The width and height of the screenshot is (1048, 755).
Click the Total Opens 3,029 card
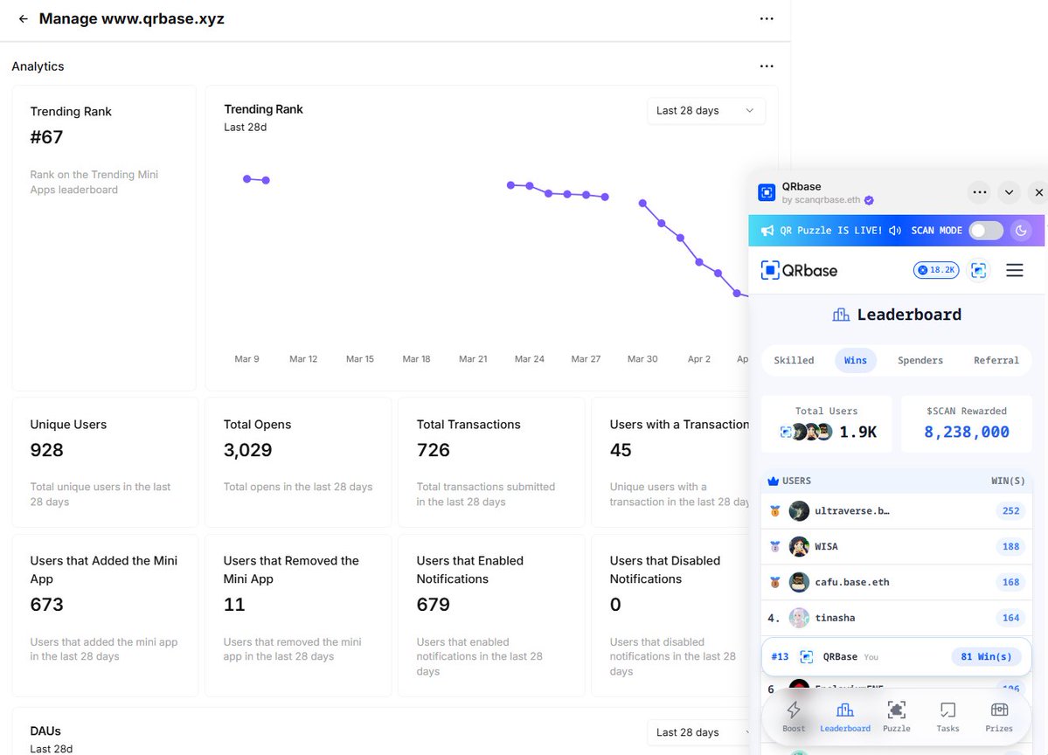click(x=298, y=462)
